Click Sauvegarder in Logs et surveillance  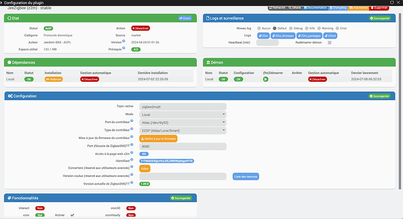coord(380,18)
